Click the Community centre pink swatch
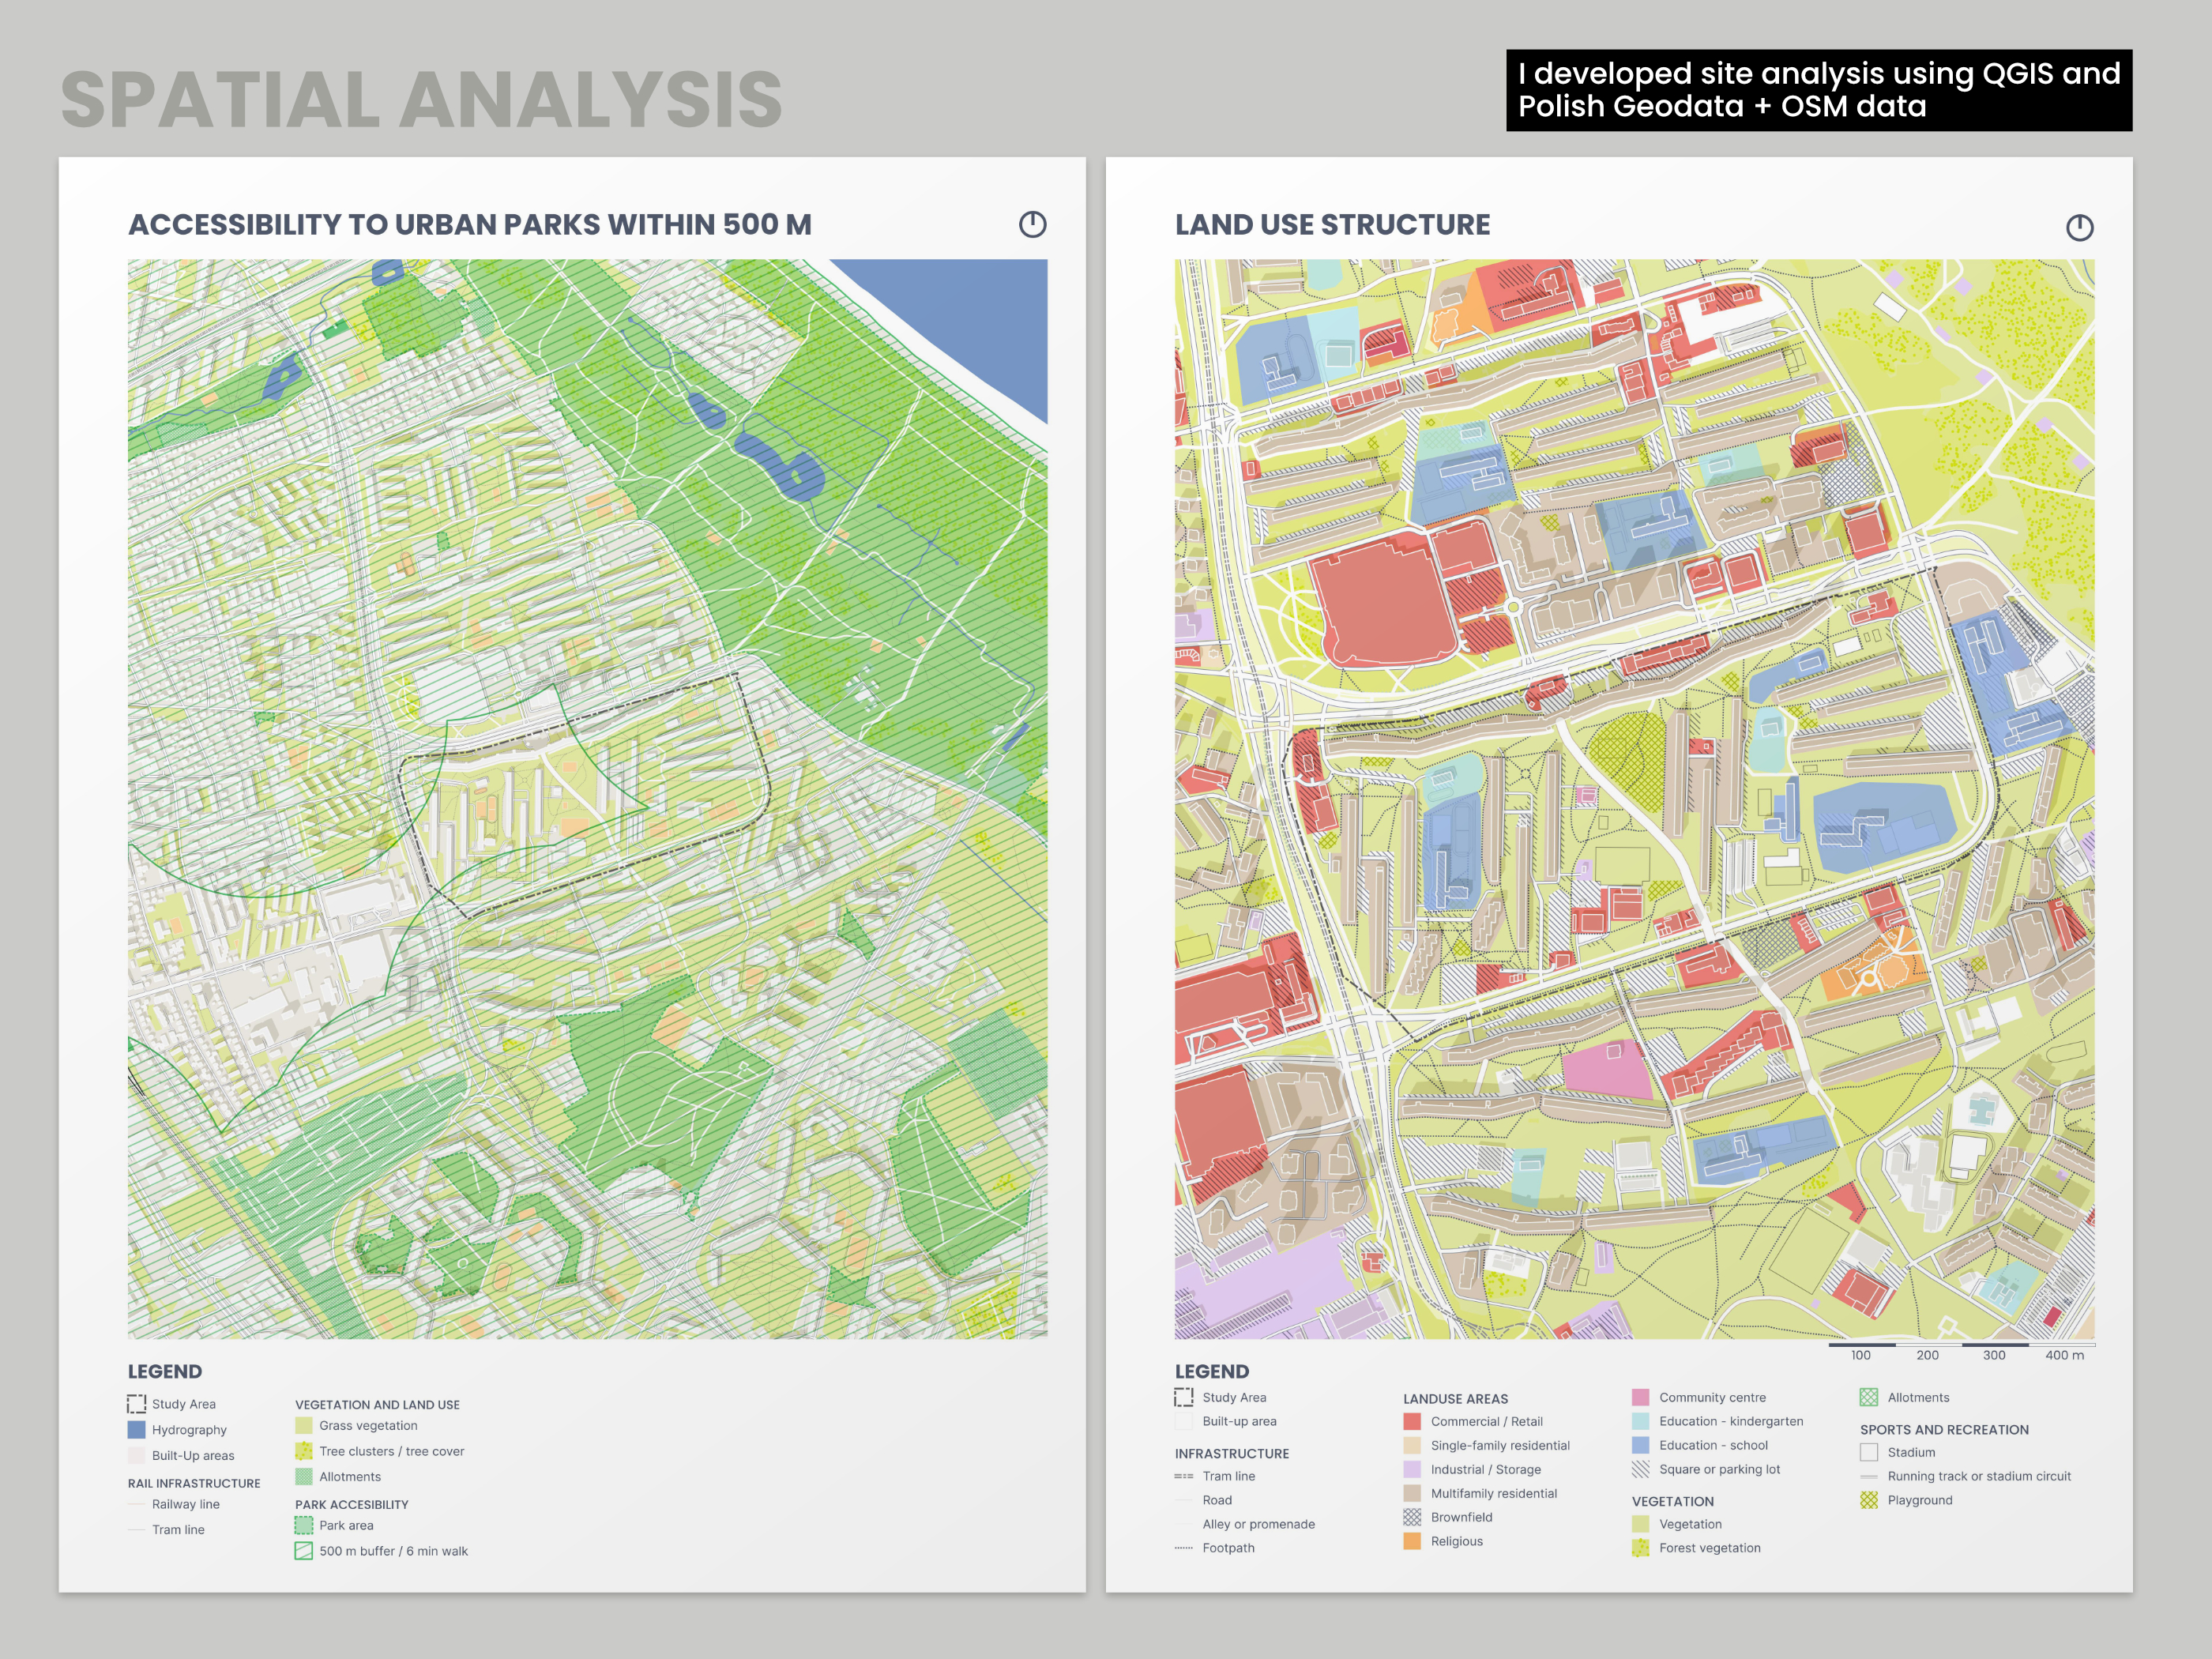 pos(1640,1397)
